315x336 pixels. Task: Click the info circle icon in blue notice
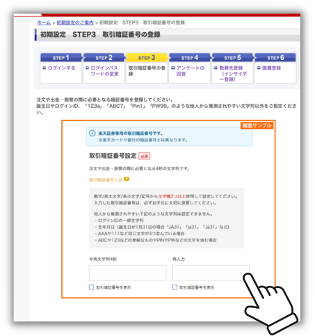point(92,134)
